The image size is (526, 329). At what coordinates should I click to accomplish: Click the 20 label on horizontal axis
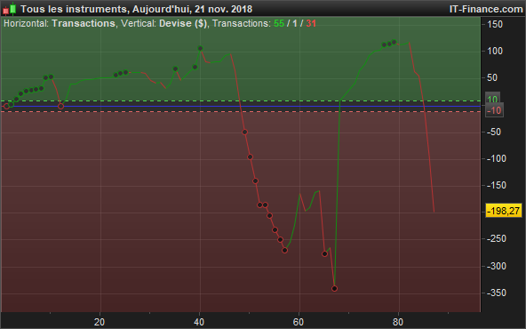100,322
